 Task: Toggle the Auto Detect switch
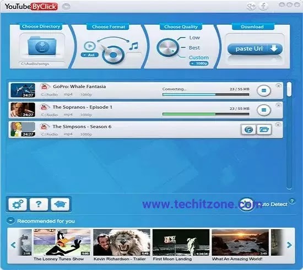pyautogui.click(x=246, y=204)
